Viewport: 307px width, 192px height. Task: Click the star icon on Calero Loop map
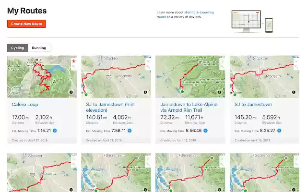click(x=73, y=61)
